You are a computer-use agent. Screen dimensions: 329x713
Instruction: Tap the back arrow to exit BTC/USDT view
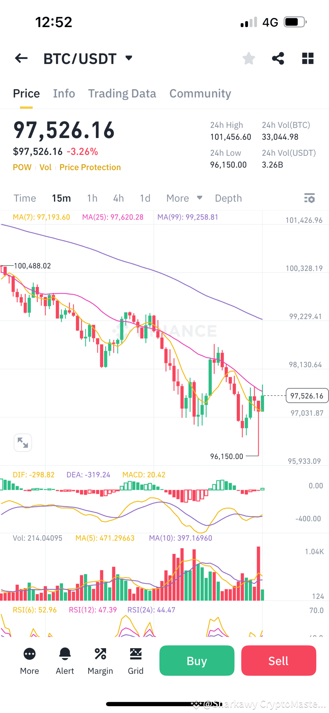(x=21, y=58)
